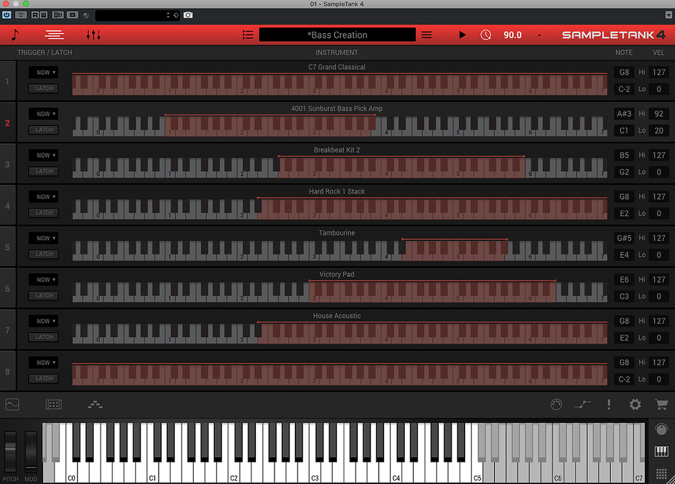Viewport: 675px width, 484px height.
Task: Click the host snapshot camera icon
Action: pyautogui.click(x=188, y=15)
